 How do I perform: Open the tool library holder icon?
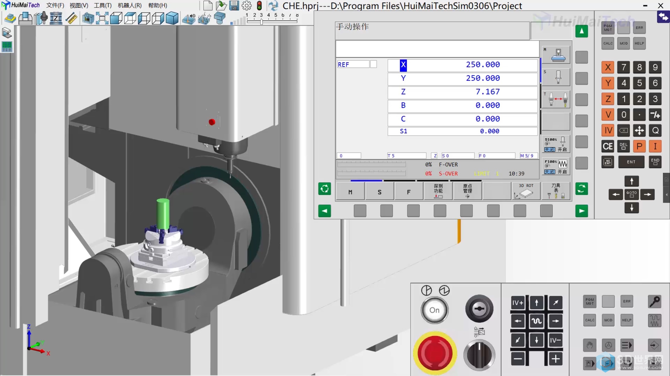click(x=41, y=18)
